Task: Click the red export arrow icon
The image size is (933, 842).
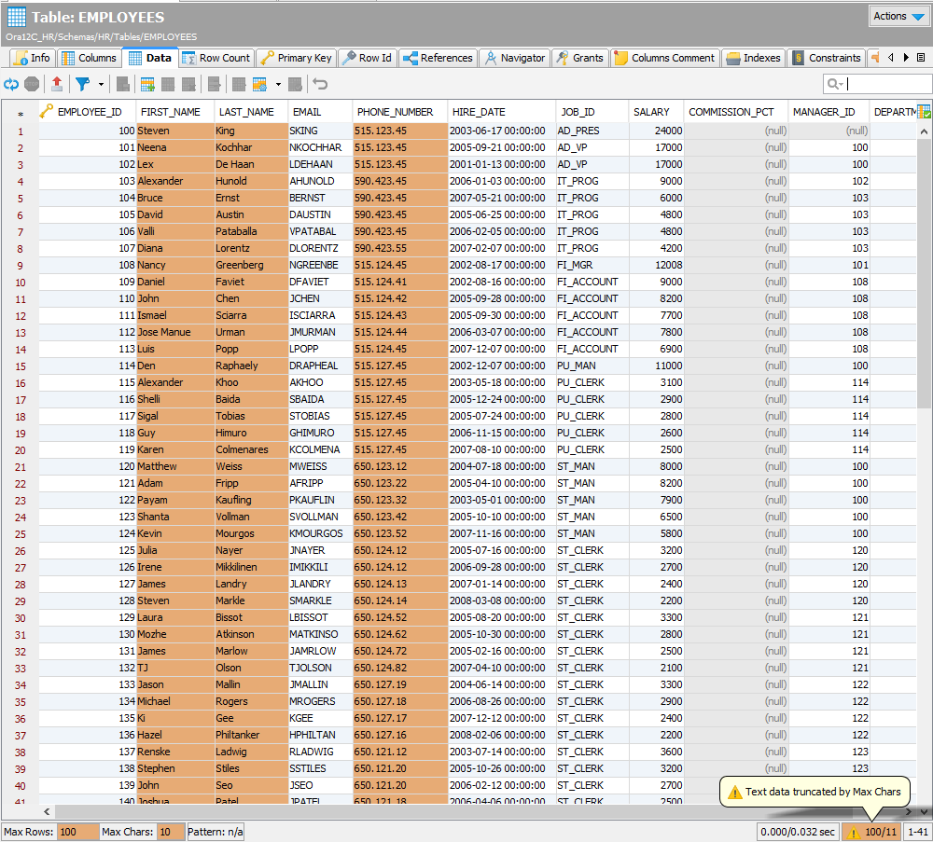Action: 57,85
